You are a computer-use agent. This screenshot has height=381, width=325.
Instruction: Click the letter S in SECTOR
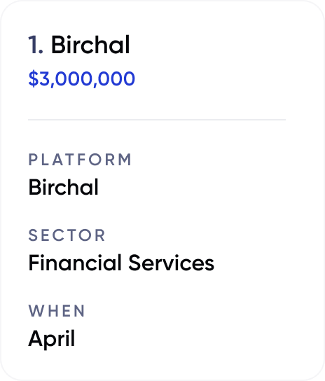tap(33, 235)
